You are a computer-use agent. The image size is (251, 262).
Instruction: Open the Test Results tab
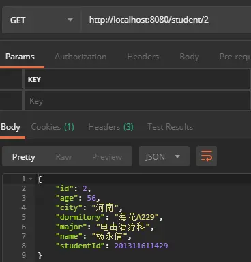[x=170, y=127]
